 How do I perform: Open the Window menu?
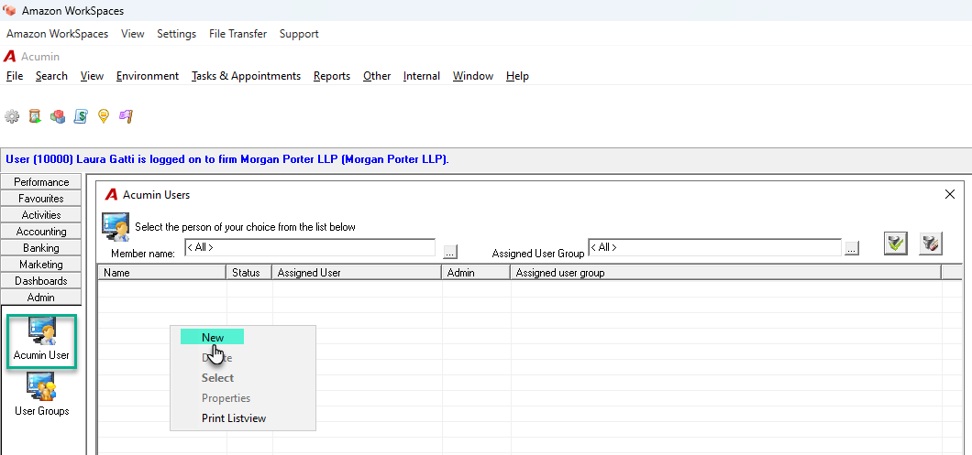pyautogui.click(x=473, y=76)
